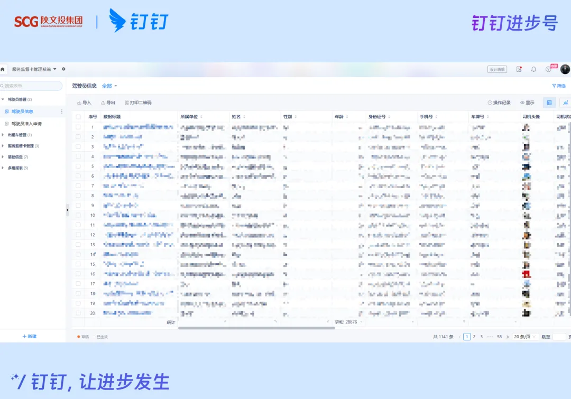This screenshot has width=571, height=399.
Task: Click the 设计表单 button
Action: click(x=497, y=69)
